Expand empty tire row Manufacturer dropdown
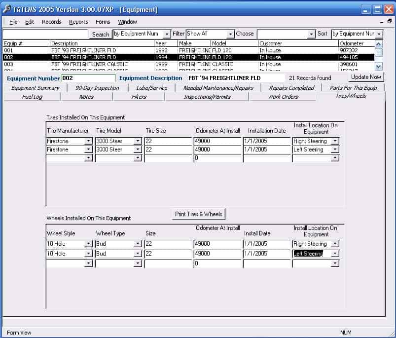The width and height of the screenshot is (396, 338). point(88,158)
